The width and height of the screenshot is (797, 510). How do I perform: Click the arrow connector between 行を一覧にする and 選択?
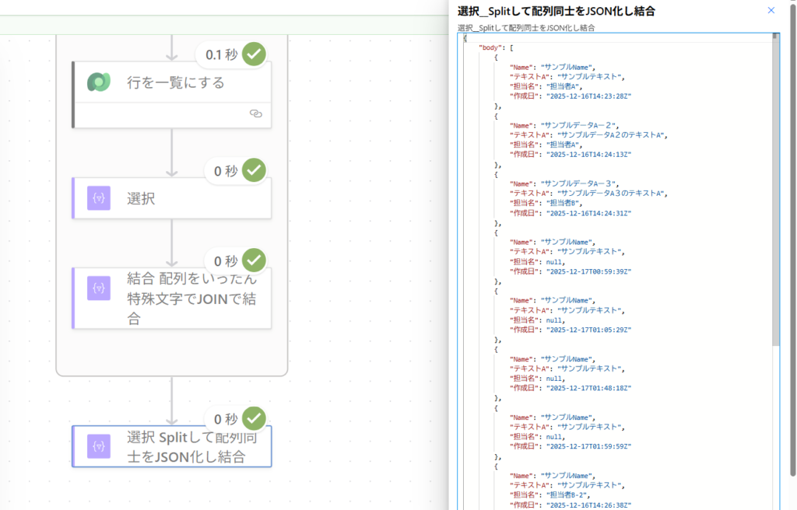coord(172,152)
